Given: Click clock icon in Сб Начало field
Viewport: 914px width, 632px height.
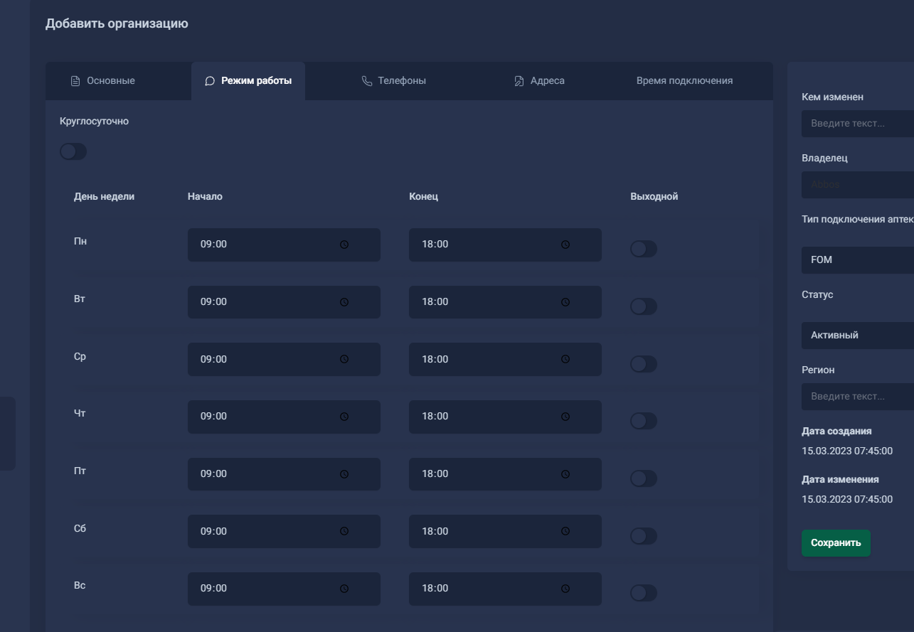Looking at the screenshot, I should [x=344, y=531].
